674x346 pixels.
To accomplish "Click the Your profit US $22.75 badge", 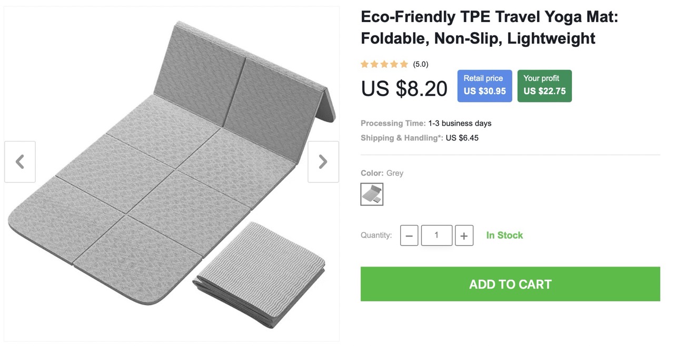I will (544, 85).
